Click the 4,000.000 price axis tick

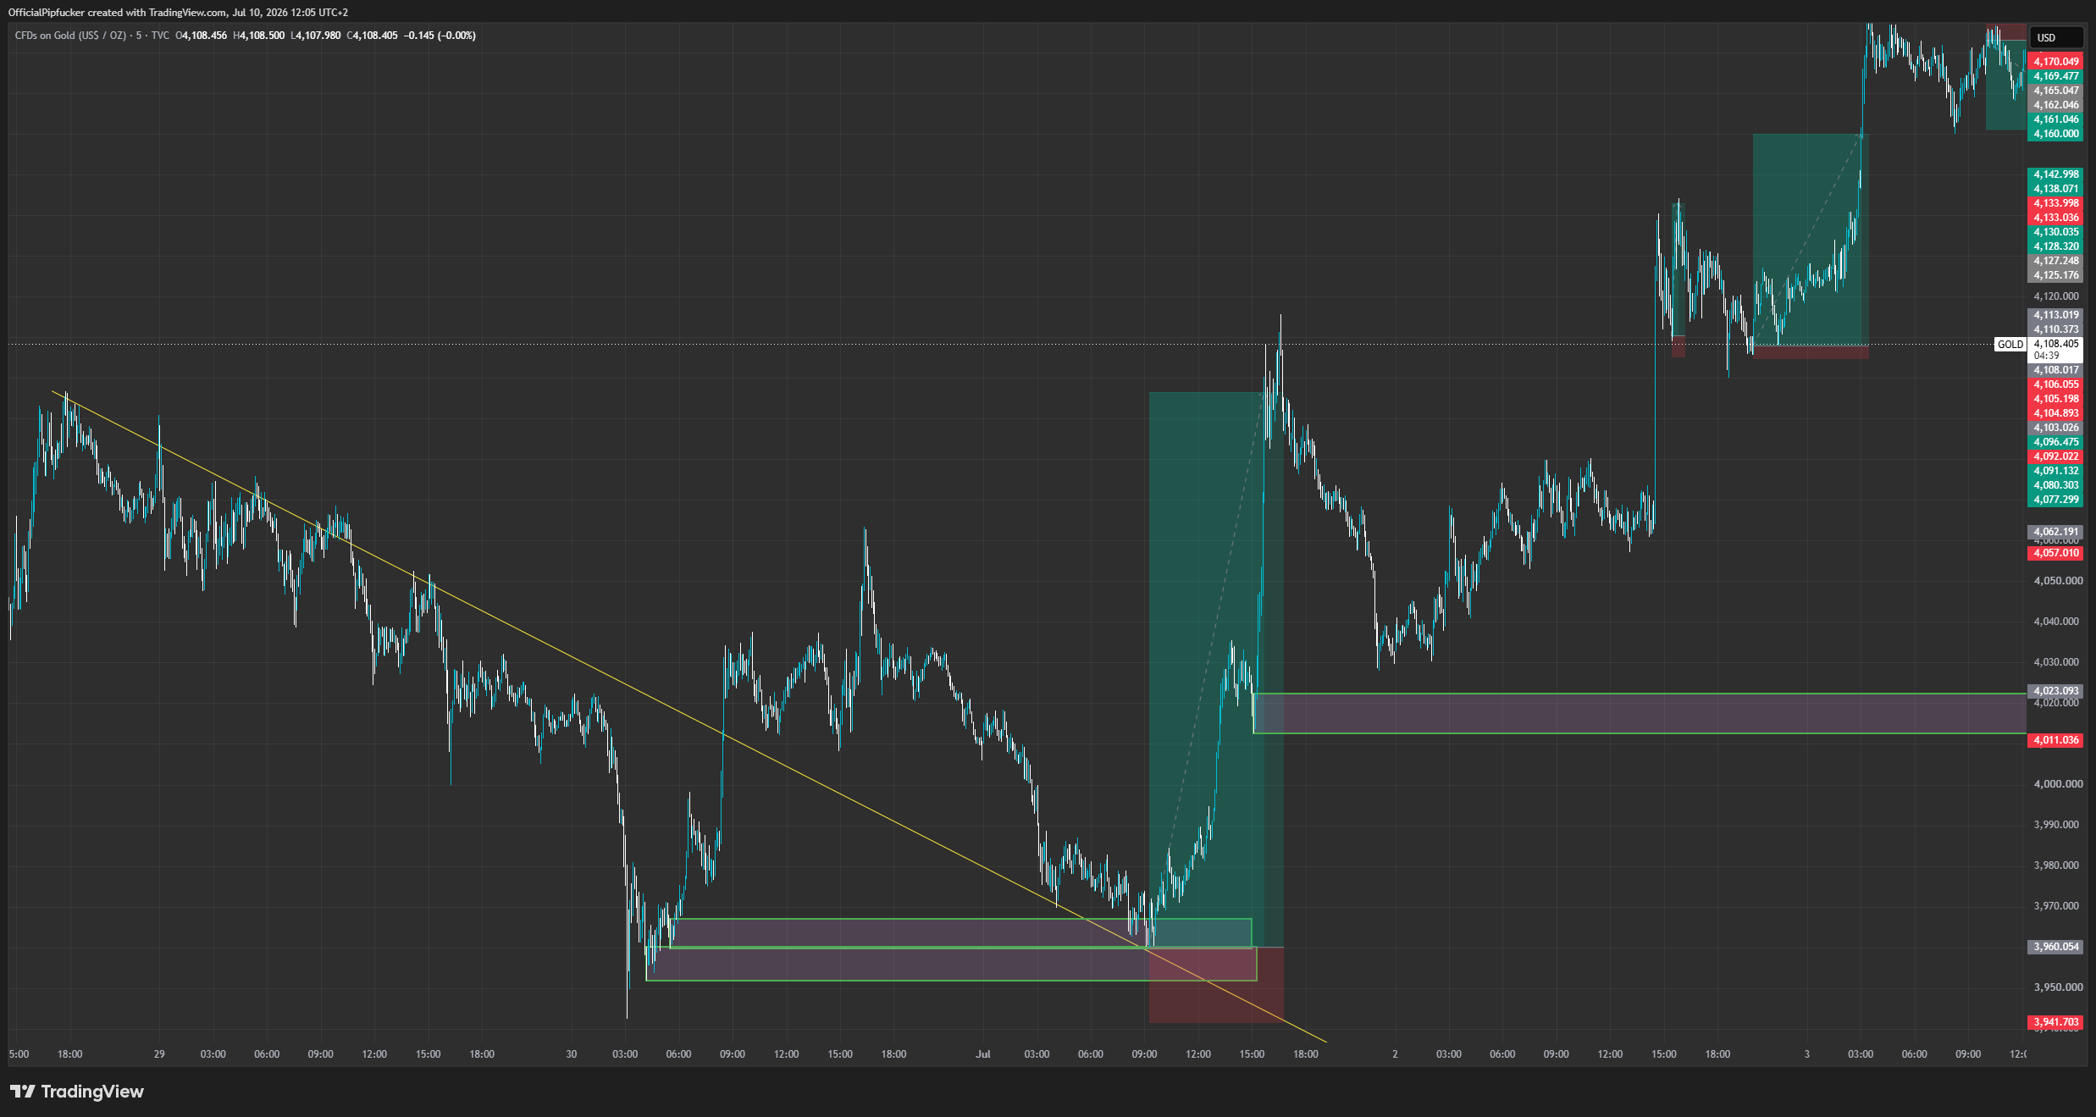[x=2056, y=784]
